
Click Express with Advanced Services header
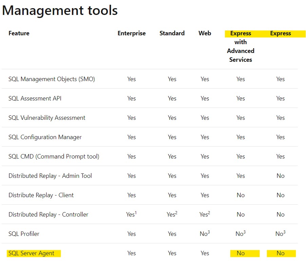241,46
